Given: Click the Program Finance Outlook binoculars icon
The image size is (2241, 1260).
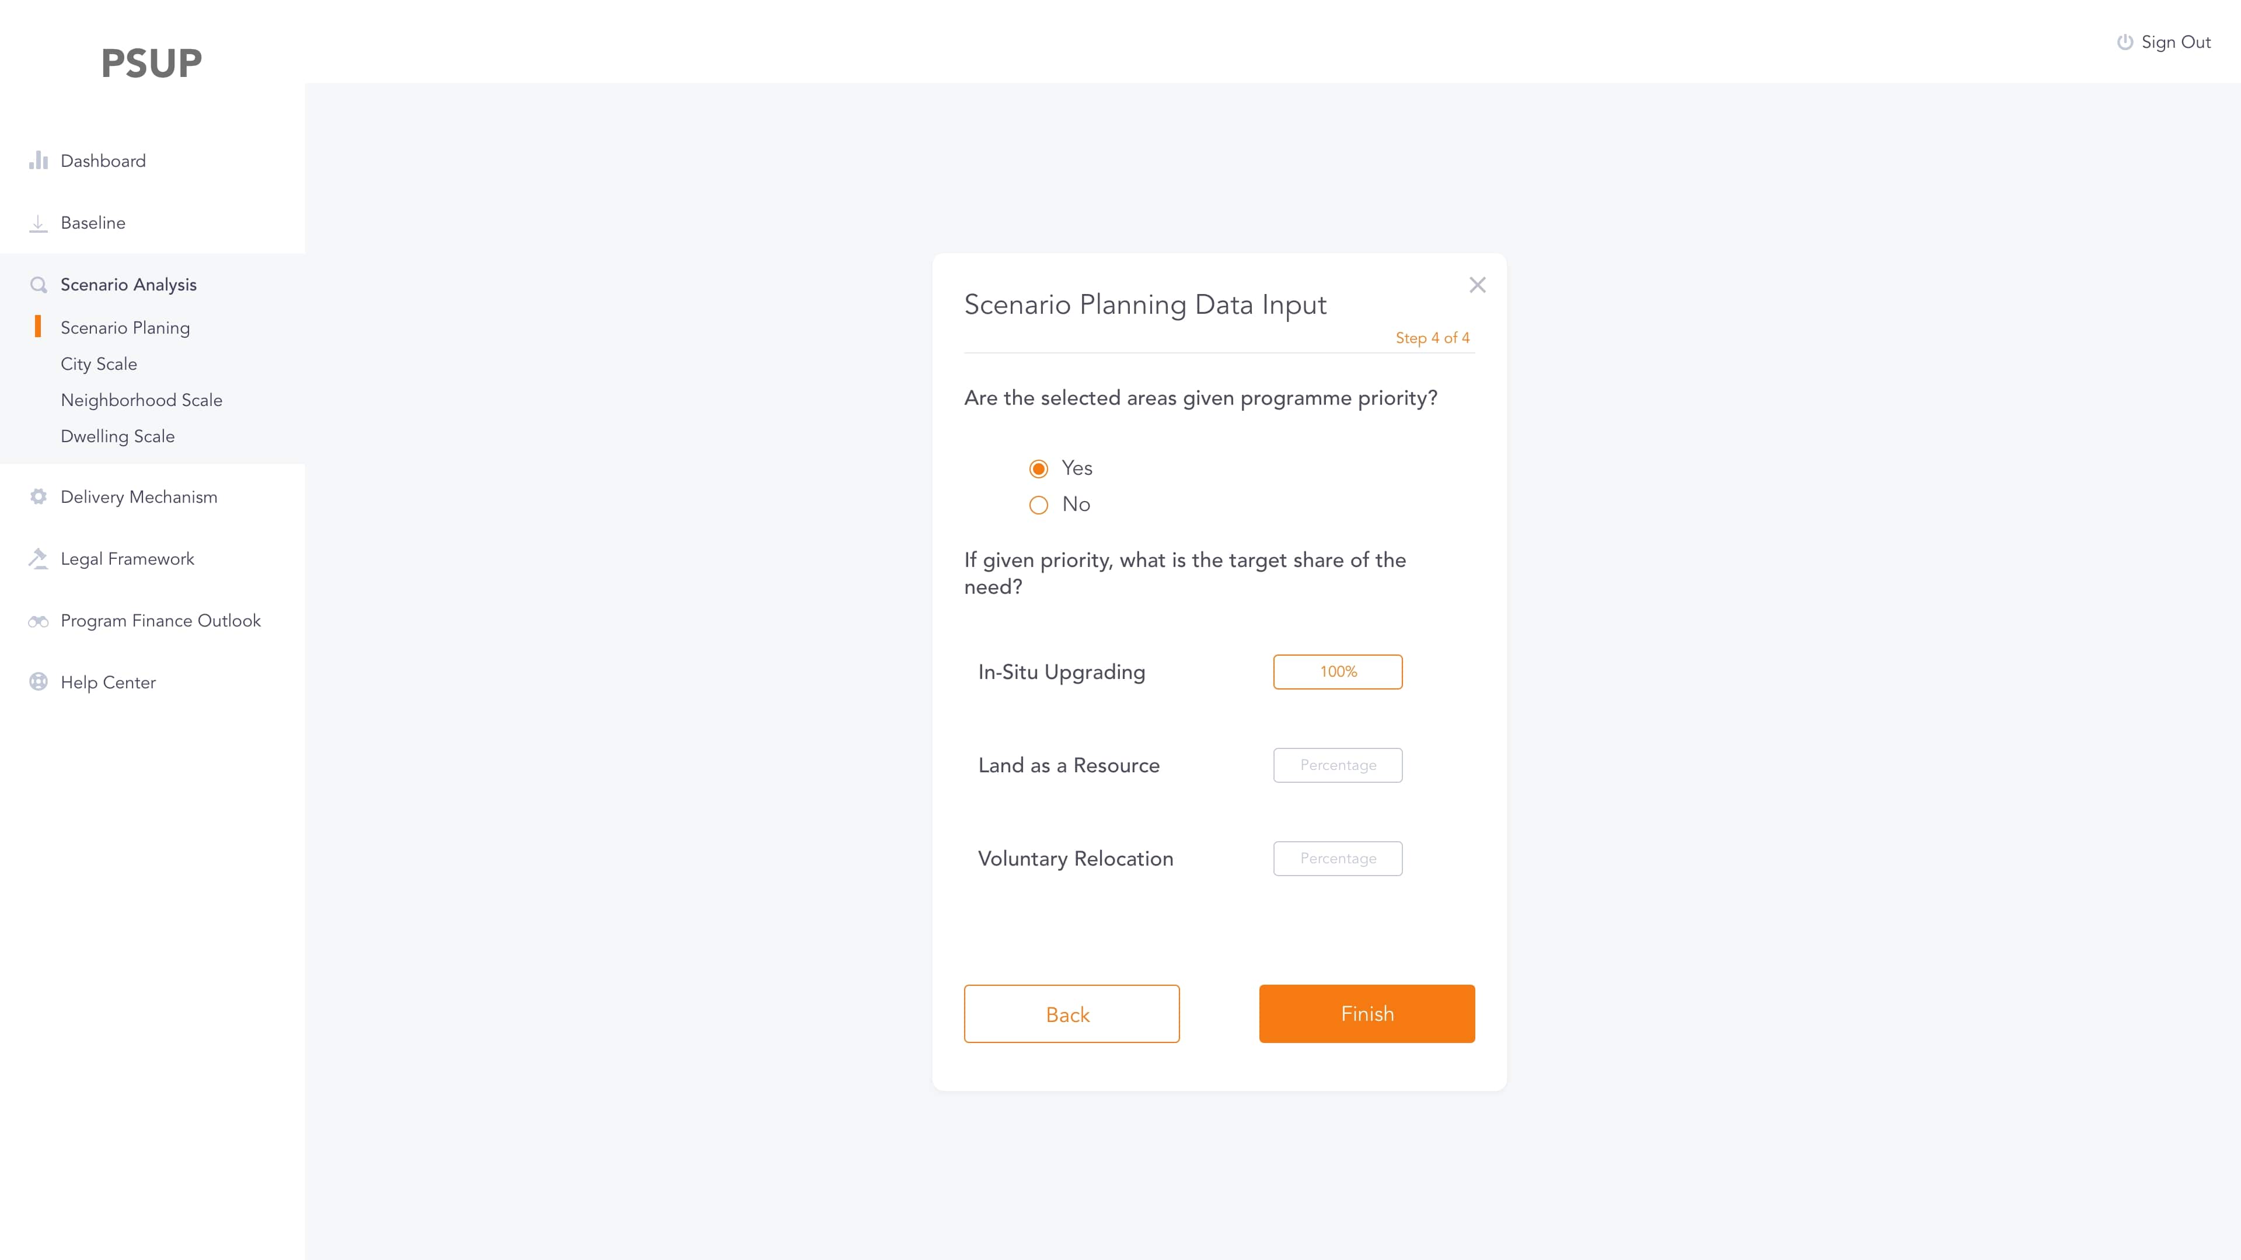Looking at the screenshot, I should pyautogui.click(x=39, y=621).
